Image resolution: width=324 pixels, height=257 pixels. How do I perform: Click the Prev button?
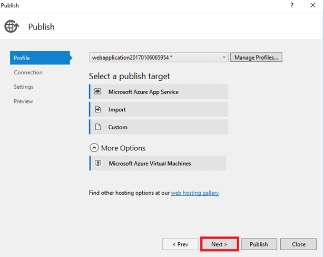180,244
